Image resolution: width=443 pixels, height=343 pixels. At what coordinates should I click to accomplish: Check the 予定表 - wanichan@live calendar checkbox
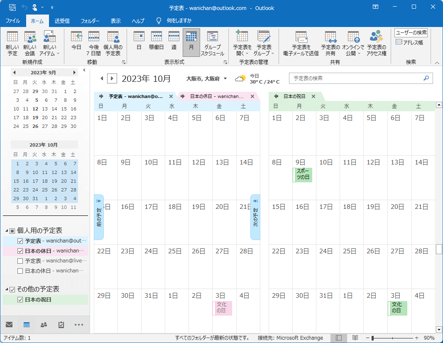tap(20, 261)
